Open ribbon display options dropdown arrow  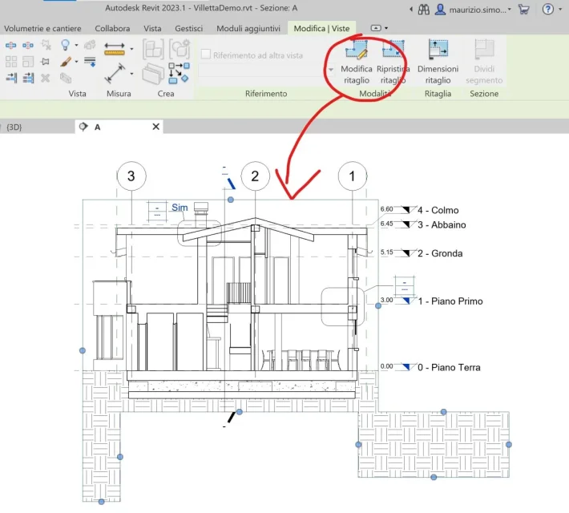click(x=386, y=28)
